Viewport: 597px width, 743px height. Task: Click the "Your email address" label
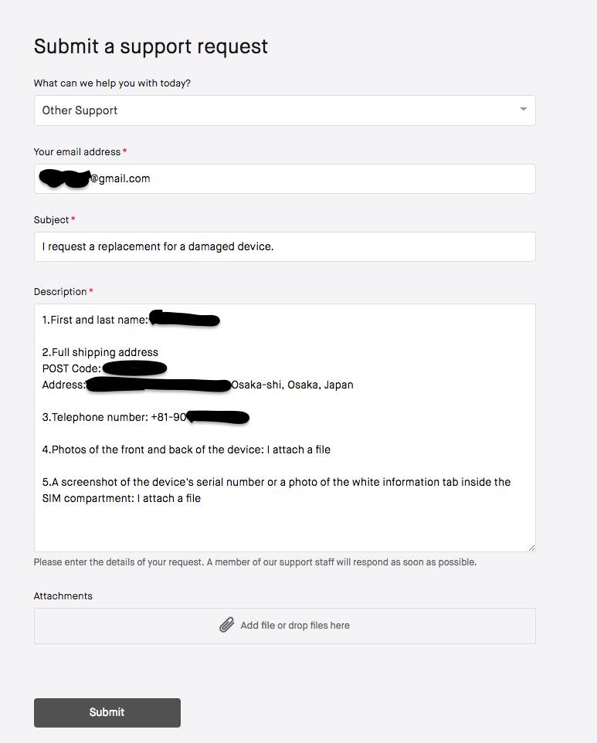(x=77, y=152)
